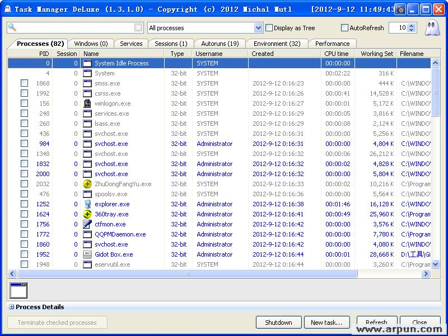Screen dimensions: 448x336
Task: Click the explorer.exe process icon
Action: (x=87, y=204)
